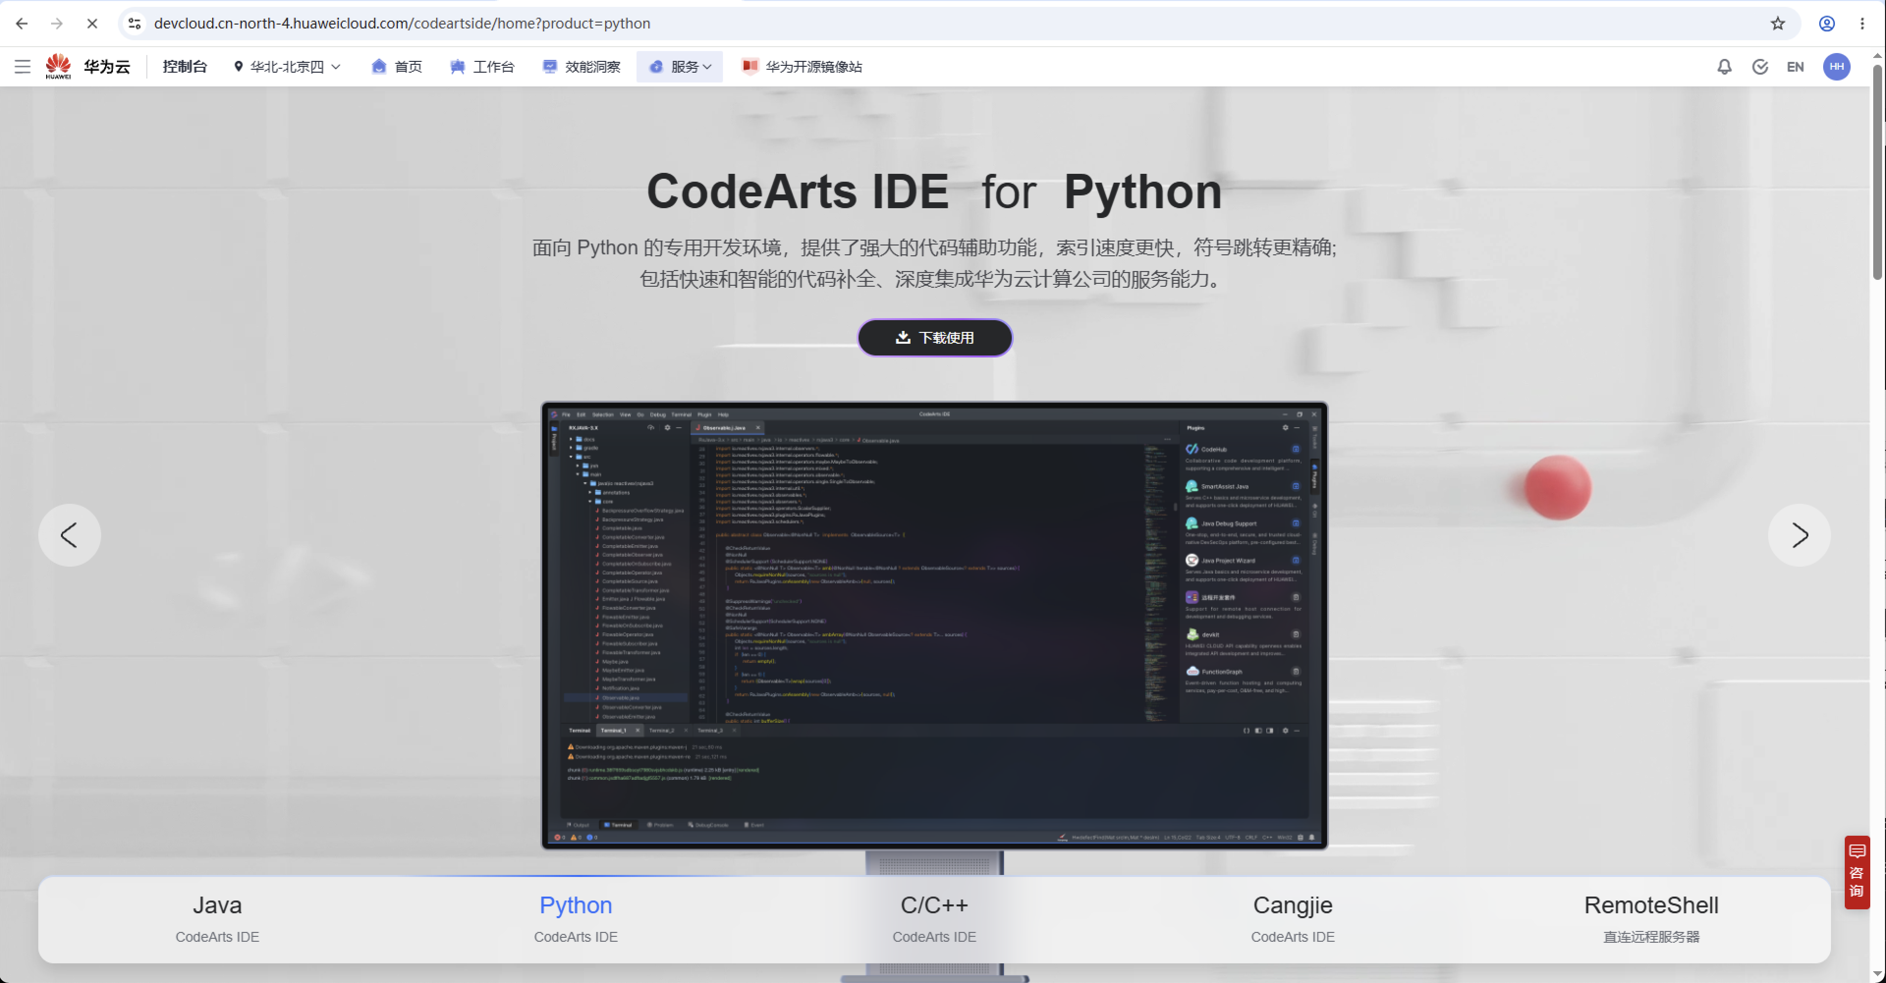Click 首页 home icon

pyautogui.click(x=379, y=67)
